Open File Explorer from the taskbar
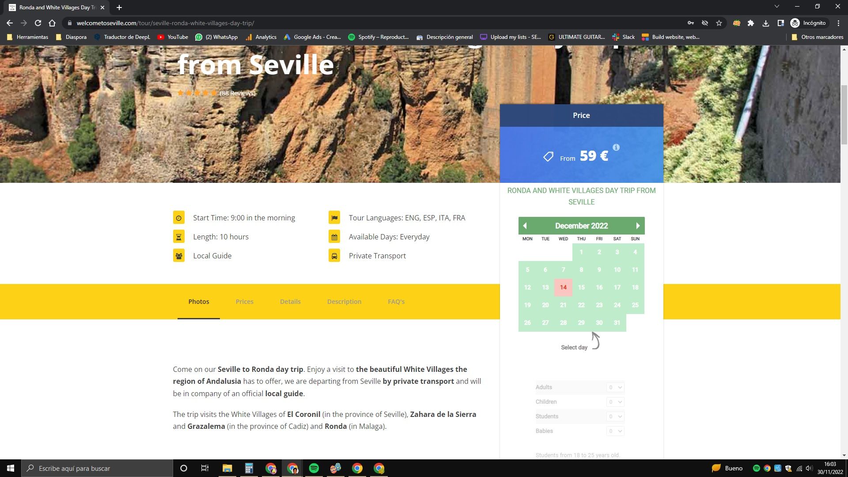 227,468
